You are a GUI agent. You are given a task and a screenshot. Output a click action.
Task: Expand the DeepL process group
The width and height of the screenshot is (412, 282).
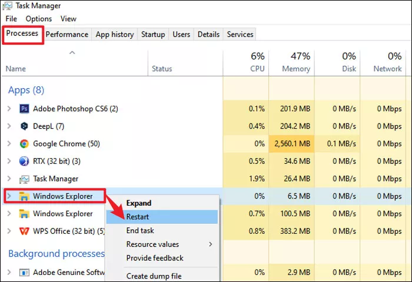click(9, 126)
